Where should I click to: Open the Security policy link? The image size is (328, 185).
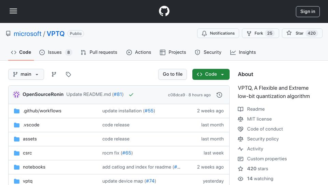[x=258, y=139]
